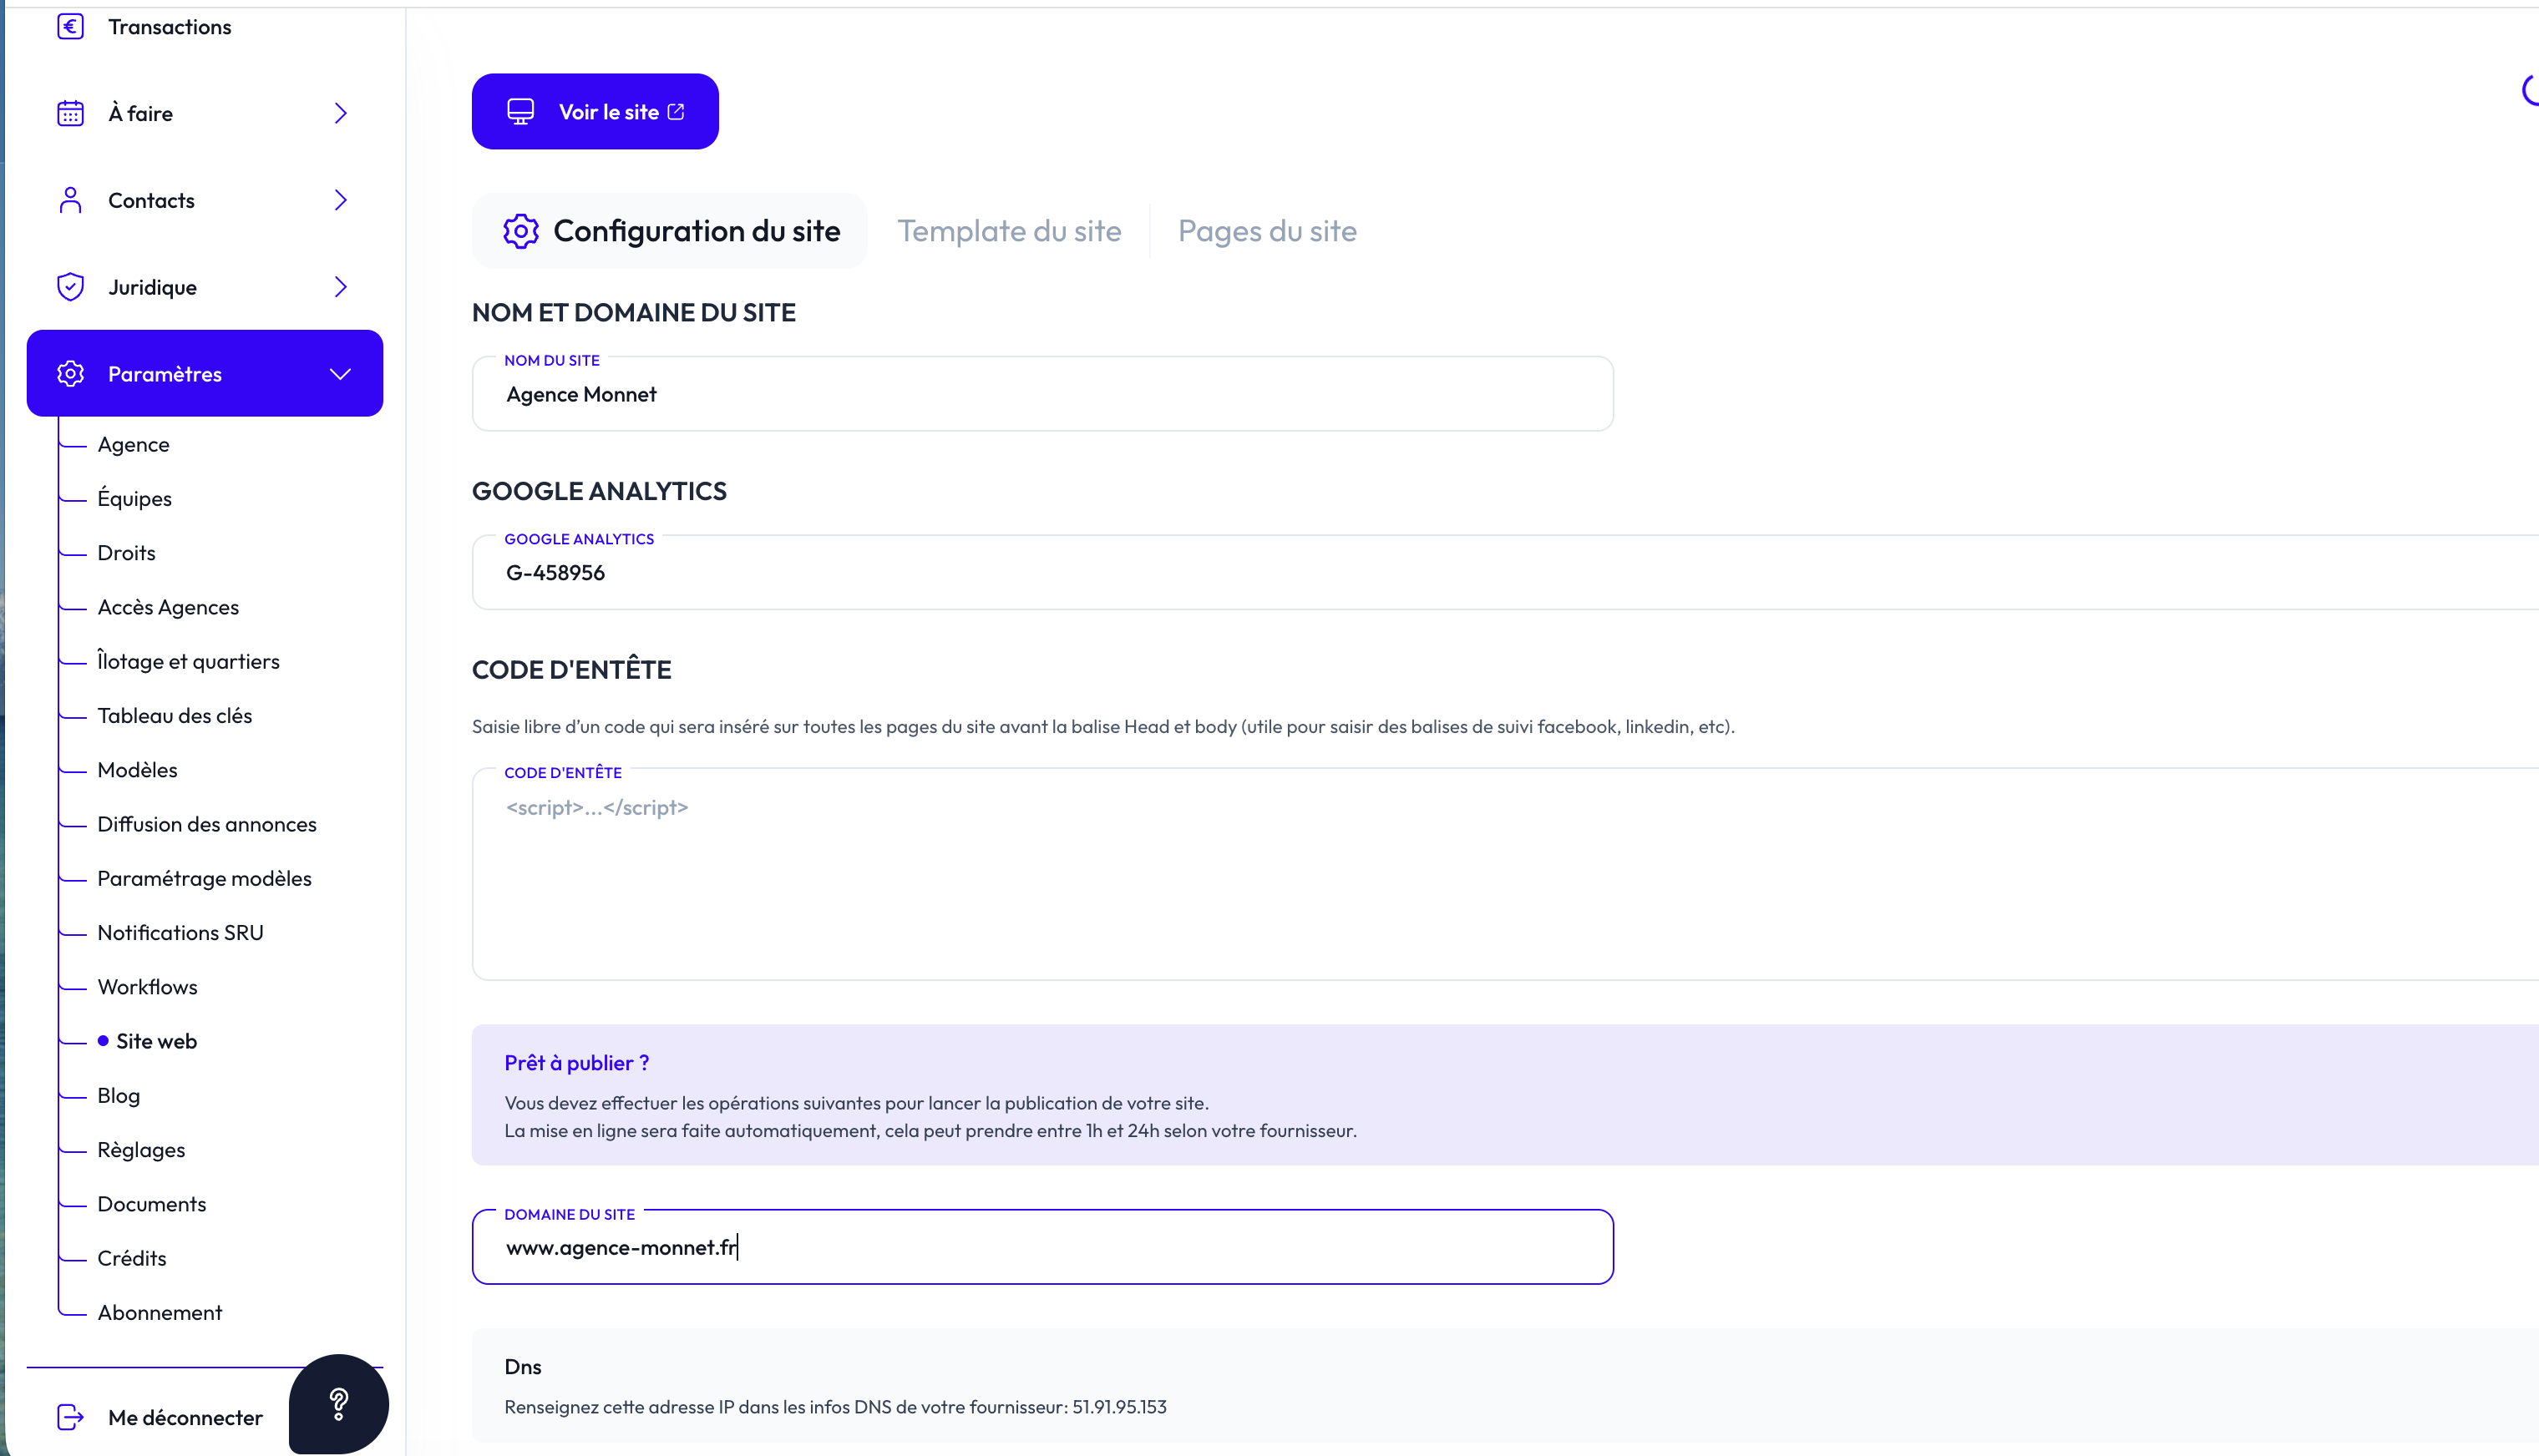2539x1456 pixels.
Task: Click the Juridique shield icon
Action: tap(70, 287)
